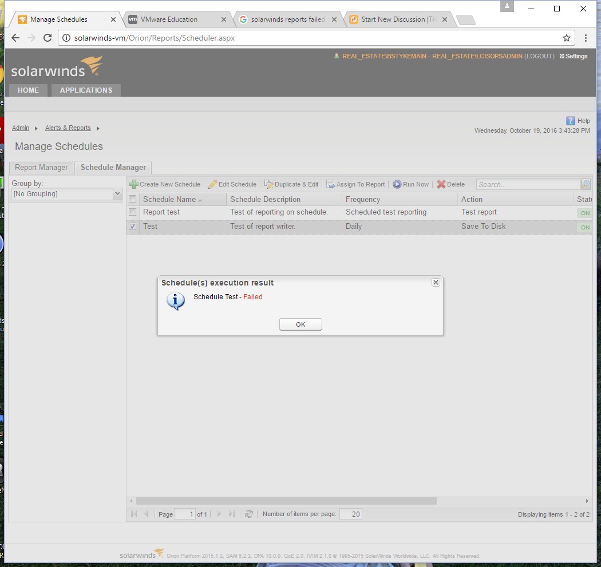
Task: Click the Scheduled test reporting frequency cell
Action: (386, 212)
